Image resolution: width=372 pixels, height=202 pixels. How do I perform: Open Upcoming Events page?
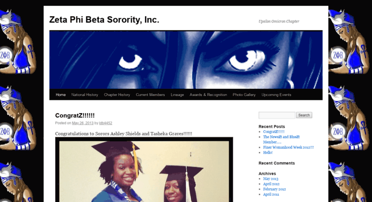tap(276, 95)
